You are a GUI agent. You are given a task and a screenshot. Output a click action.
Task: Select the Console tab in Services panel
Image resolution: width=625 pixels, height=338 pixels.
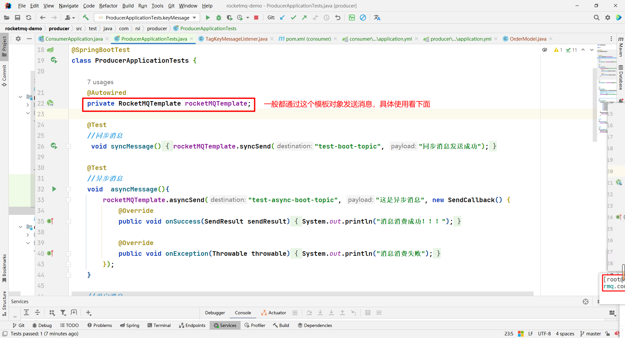pyautogui.click(x=243, y=313)
